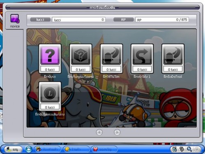The height and width of the screenshot is (154, 205).
Task: Go to the previous page of lessons
Action: tap(99, 132)
